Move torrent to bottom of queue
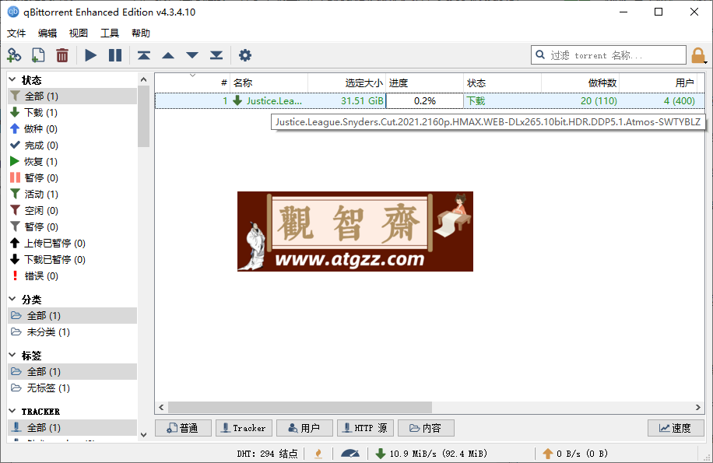This screenshot has height=463, width=713. (216, 55)
